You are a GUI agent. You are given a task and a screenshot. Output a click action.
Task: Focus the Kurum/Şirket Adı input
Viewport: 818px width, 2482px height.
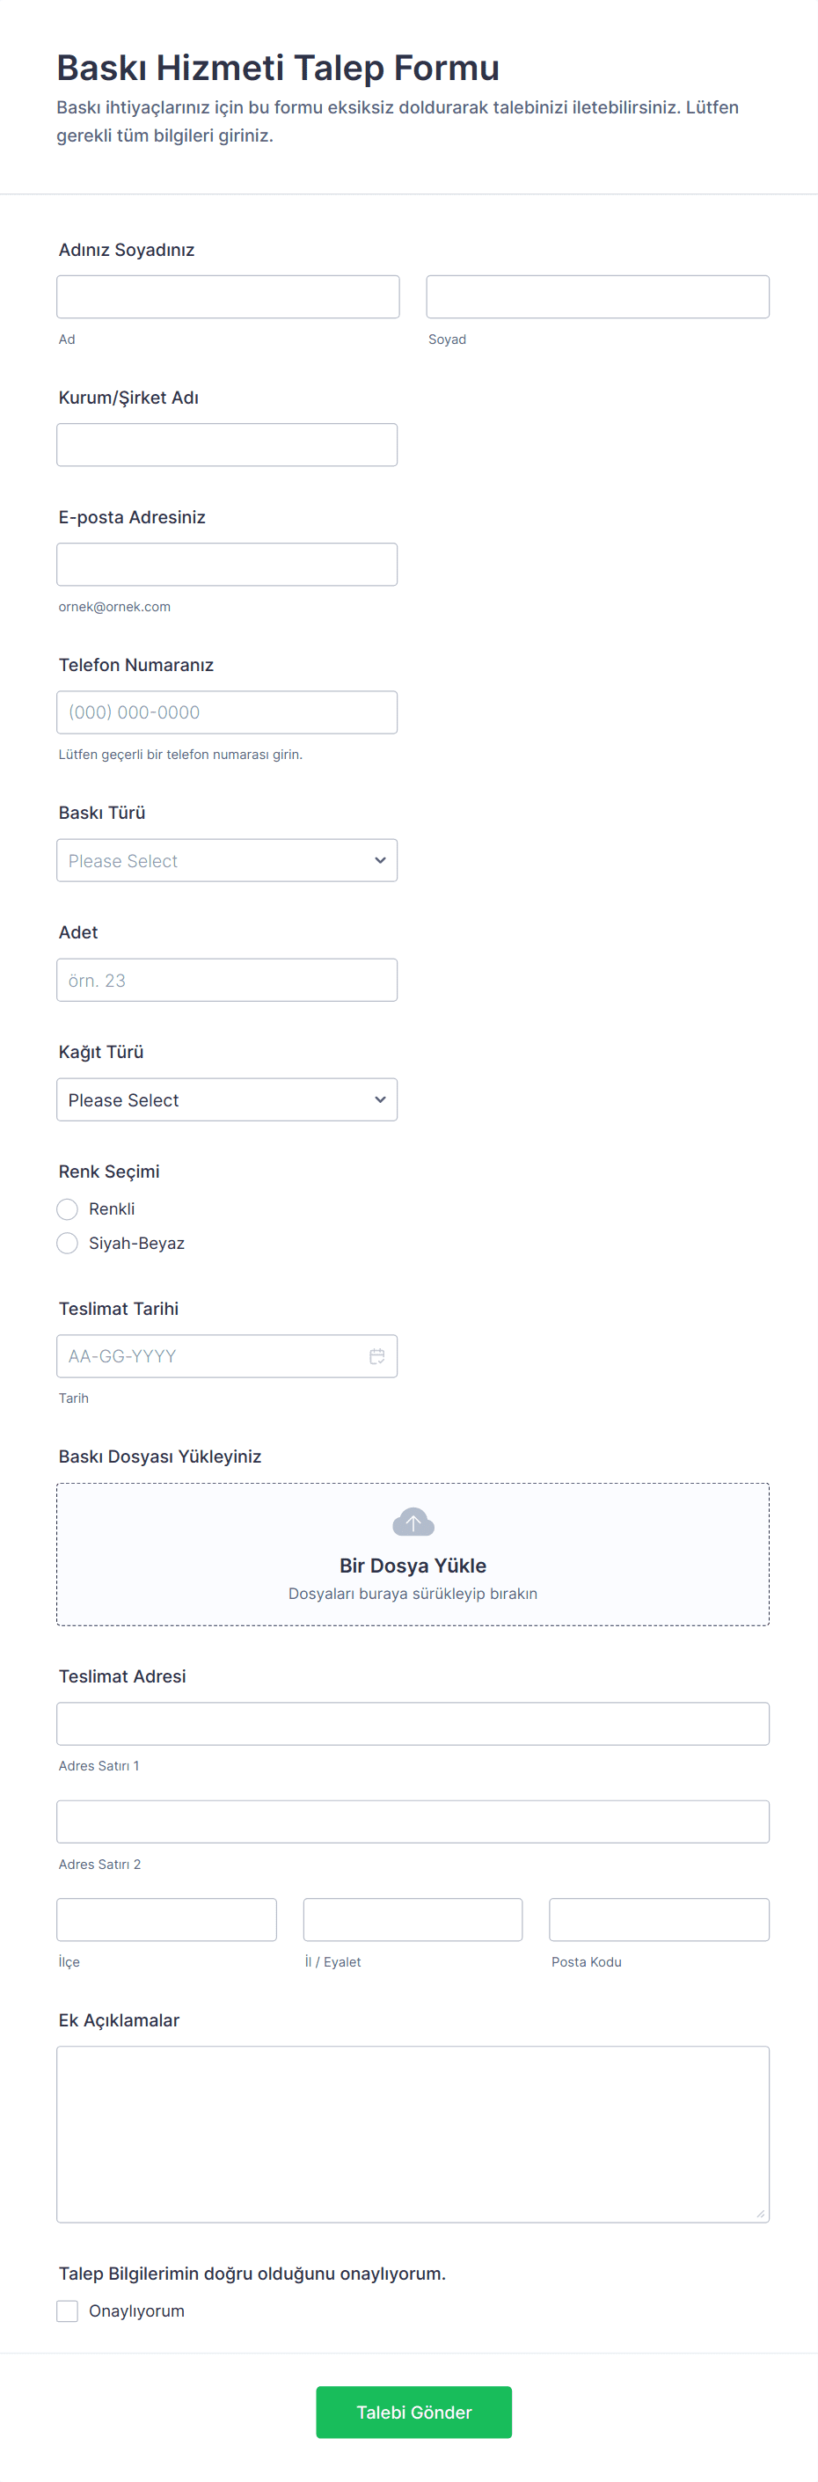pos(226,445)
